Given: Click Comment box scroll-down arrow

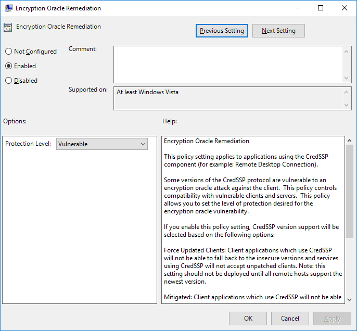Looking at the screenshot, I should pyautogui.click(x=347, y=78).
